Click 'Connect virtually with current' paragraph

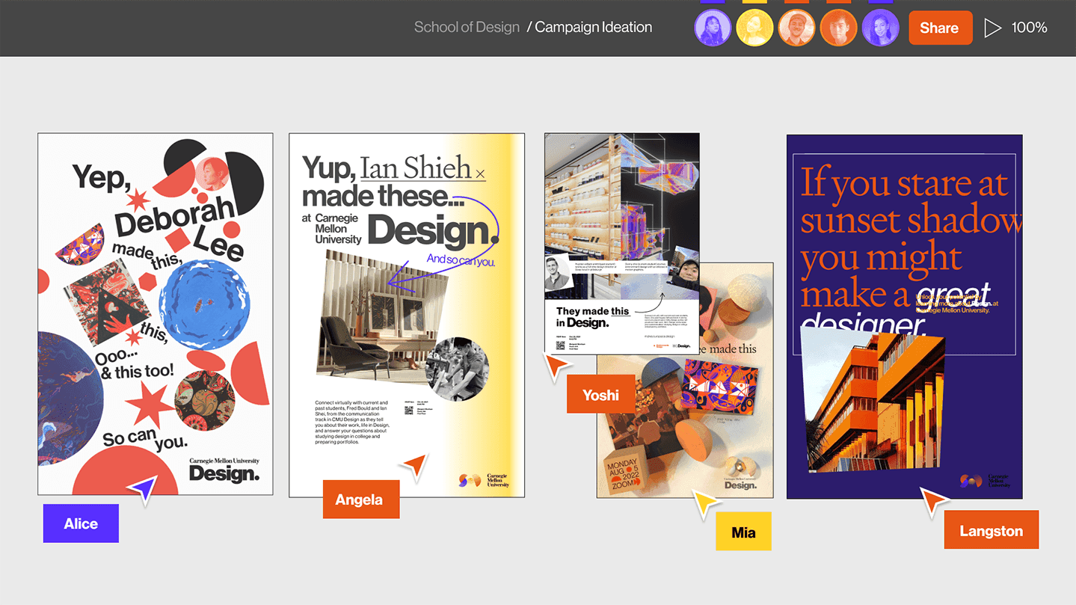click(351, 423)
